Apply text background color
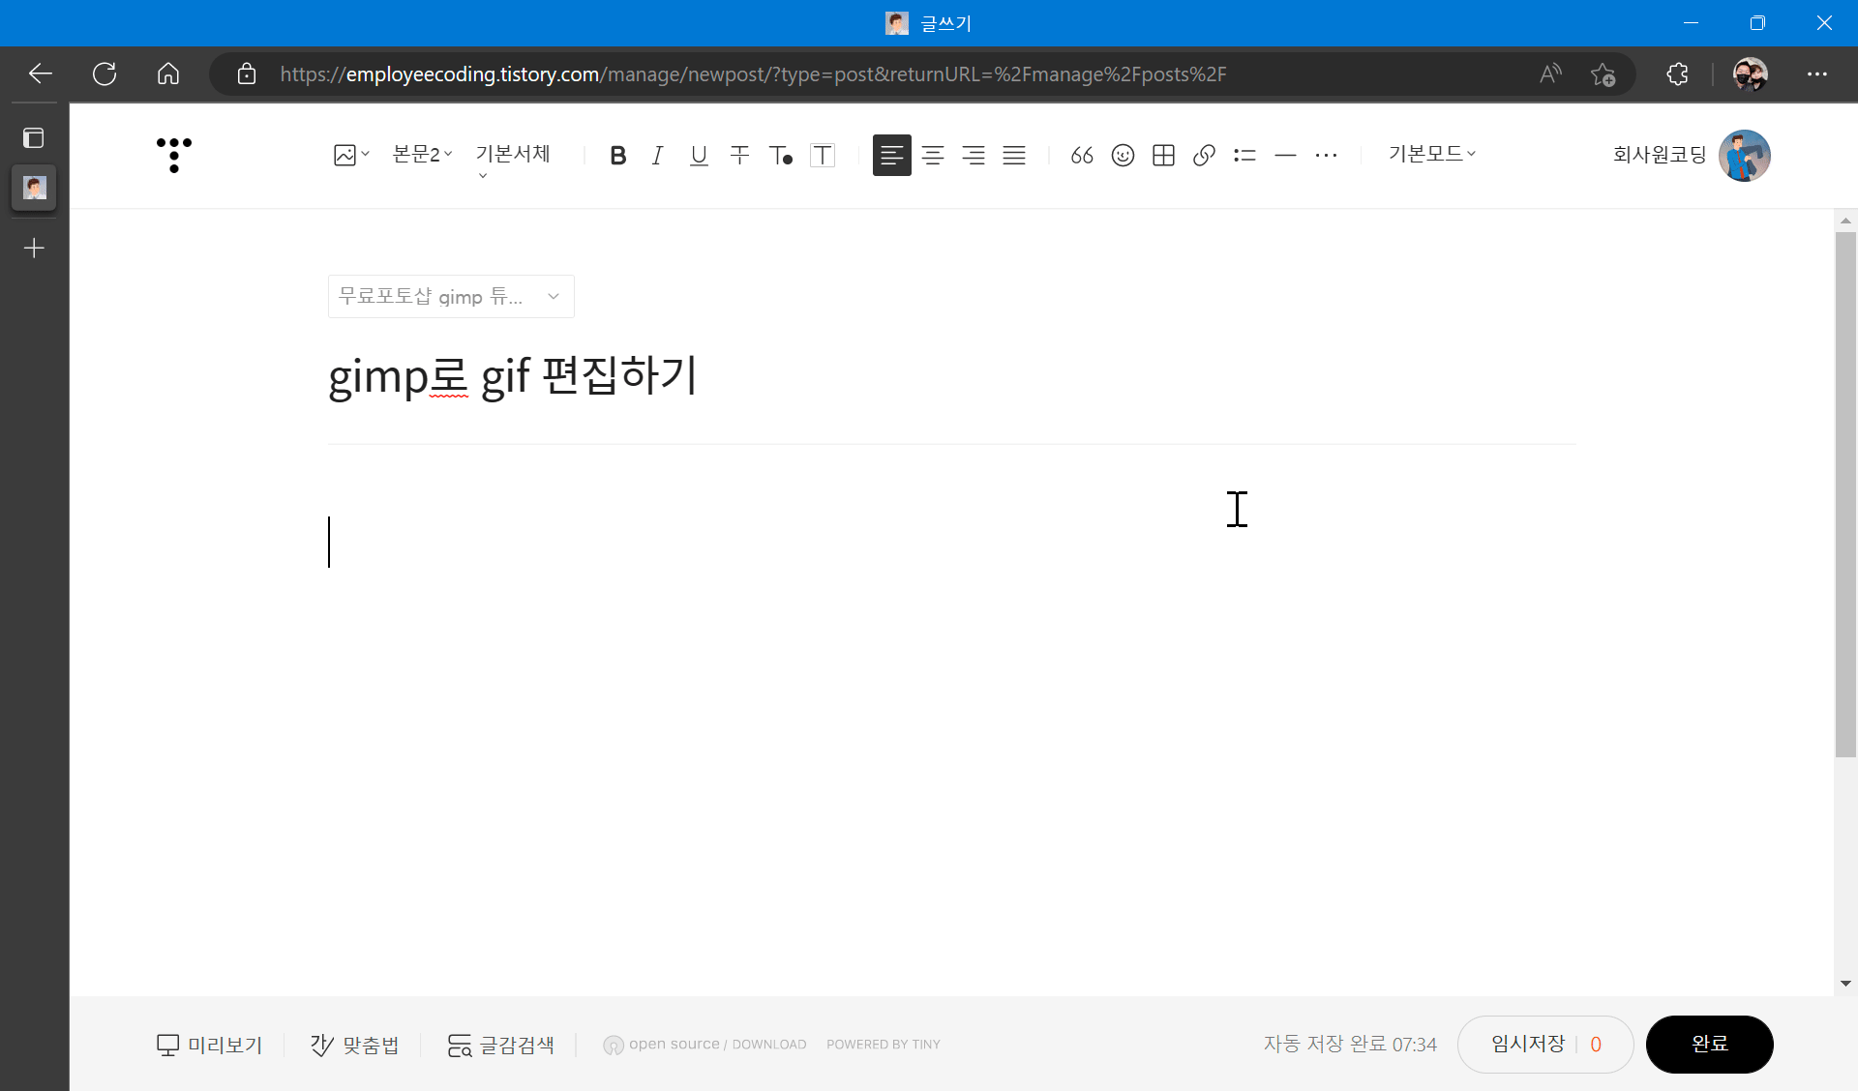The width and height of the screenshot is (1858, 1091). pyautogui.click(x=822, y=155)
